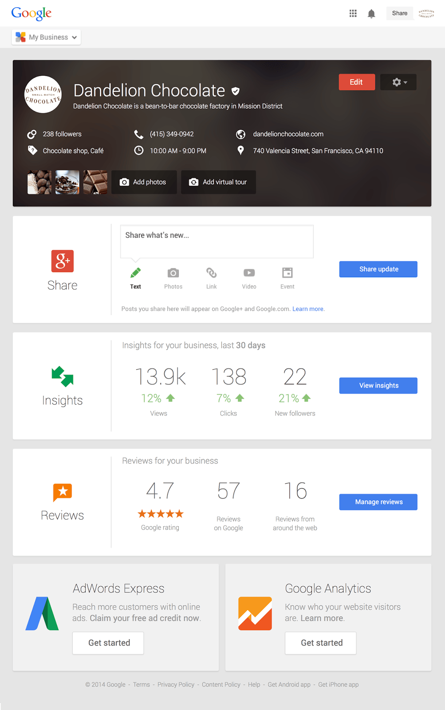
Task: Select the Event post type icon
Action: point(287,278)
